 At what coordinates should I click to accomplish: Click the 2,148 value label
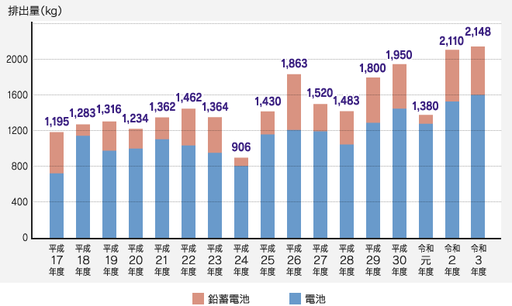(478, 32)
